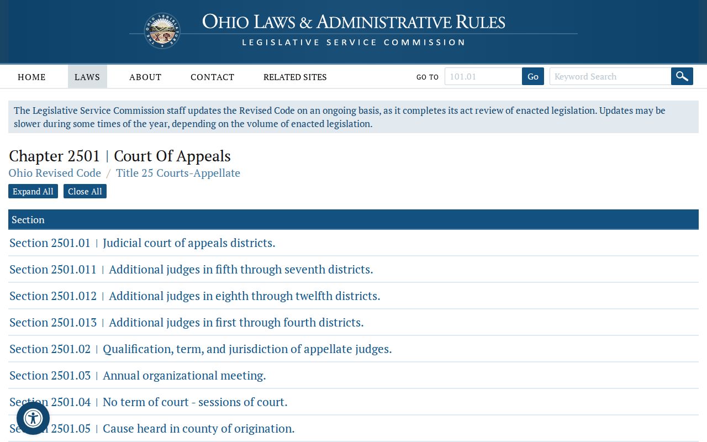Click the keyword search magnifier icon
707x442 pixels.
(x=682, y=76)
